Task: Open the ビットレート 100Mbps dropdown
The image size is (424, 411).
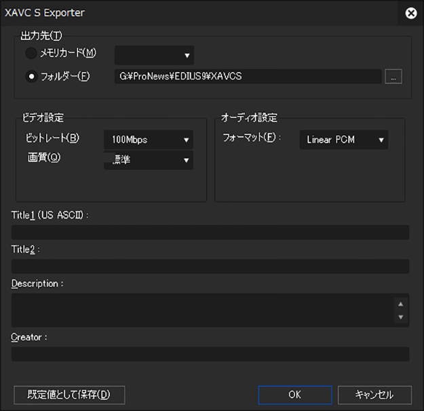Action: point(148,140)
